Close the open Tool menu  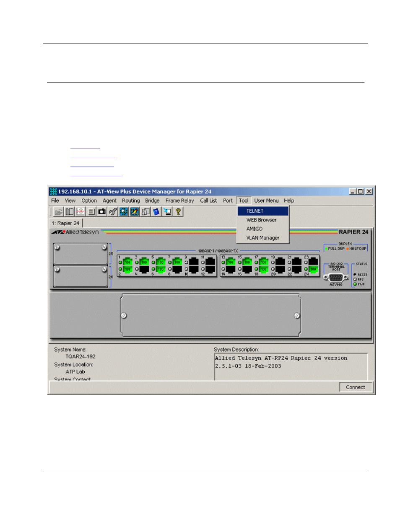point(244,201)
